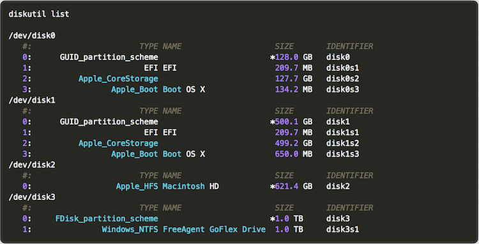Image resolution: width=479 pixels, height=244 pixels.
Task: Select the /dev/disk1 header line
Action: click(x=32, y=100)
